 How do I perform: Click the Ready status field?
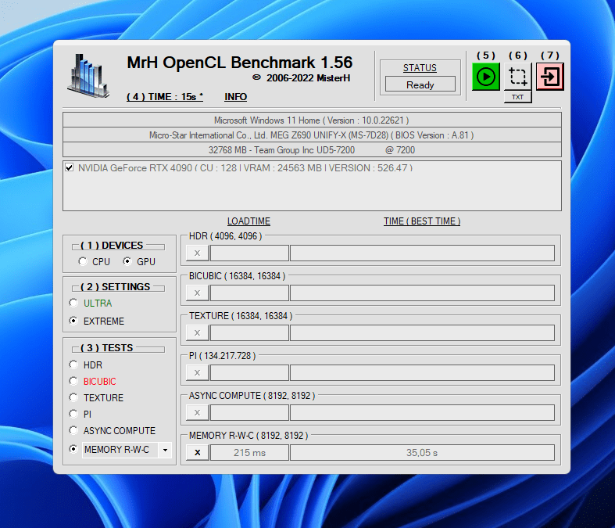click(420, 84)
